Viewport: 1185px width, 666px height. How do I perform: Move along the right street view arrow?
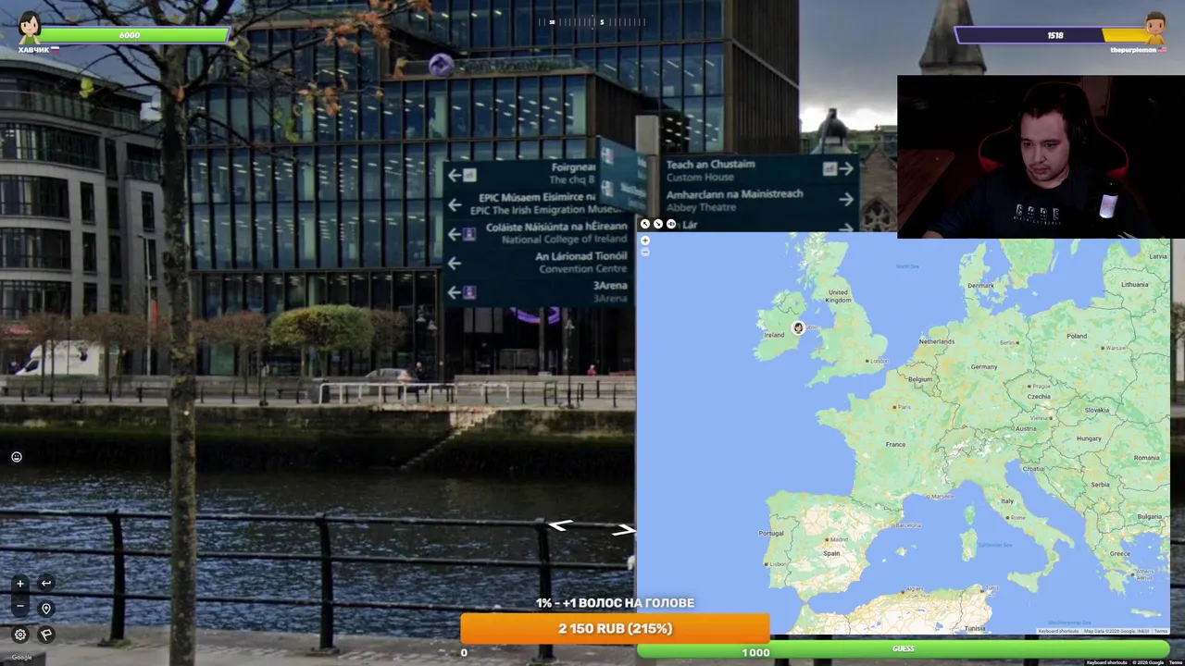click(623, 530)
